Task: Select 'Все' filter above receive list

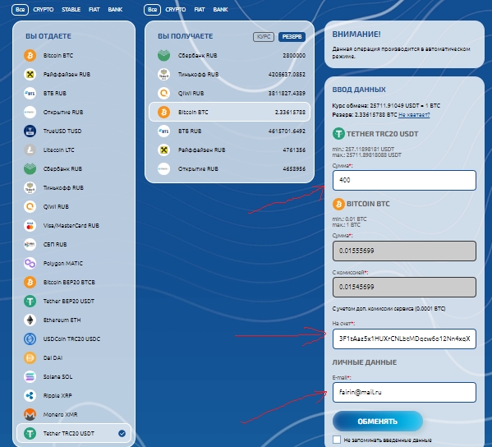Action: [x=152, y=9]
